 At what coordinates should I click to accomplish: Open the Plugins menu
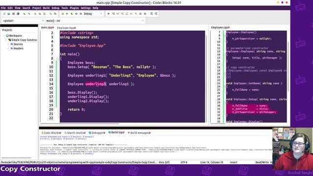(74, 8)
